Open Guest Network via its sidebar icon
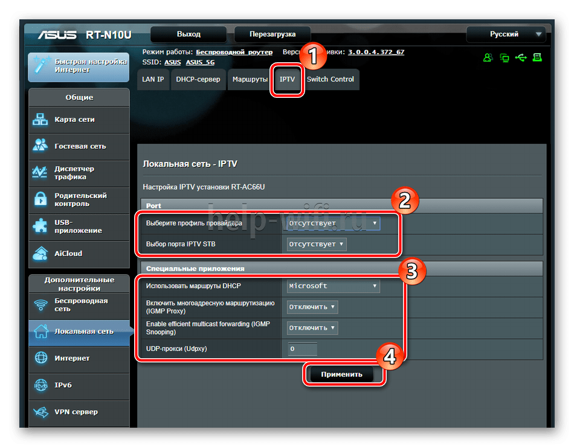Viewport: 574px width, 447px height. [x=40, y=146]
